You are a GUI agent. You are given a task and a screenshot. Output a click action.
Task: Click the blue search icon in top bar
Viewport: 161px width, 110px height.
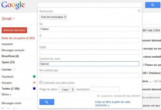point(153,5)
